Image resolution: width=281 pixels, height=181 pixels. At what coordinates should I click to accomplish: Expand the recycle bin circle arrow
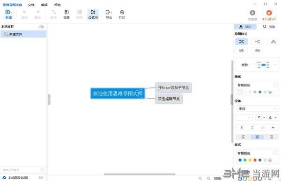click(x=41, y=177)
